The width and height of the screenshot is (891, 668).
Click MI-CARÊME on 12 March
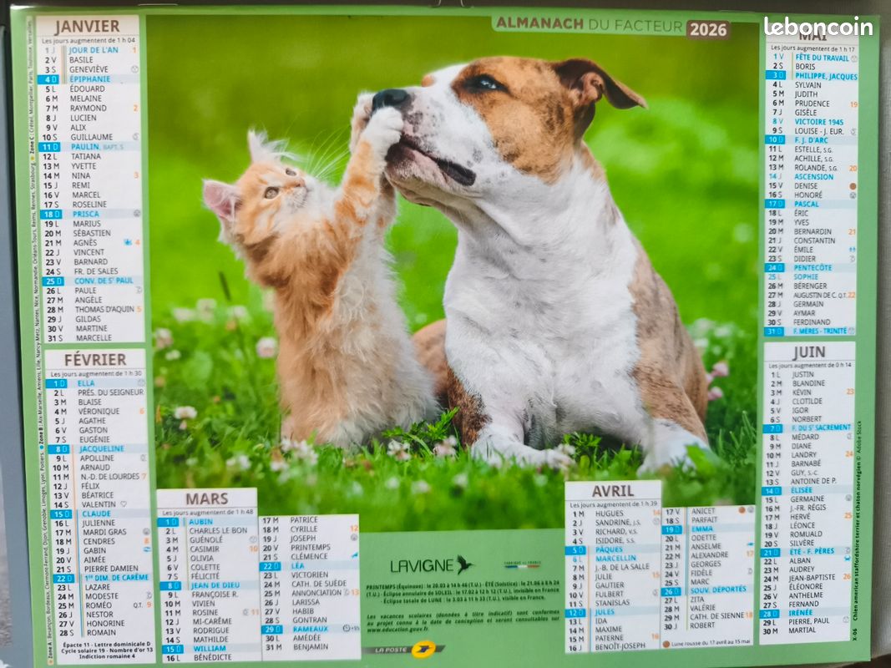click(212, 621)
